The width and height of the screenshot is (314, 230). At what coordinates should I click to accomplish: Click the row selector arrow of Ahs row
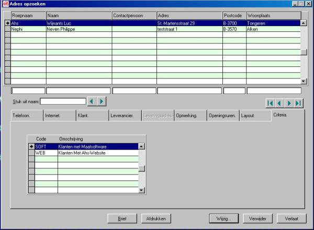8,23
